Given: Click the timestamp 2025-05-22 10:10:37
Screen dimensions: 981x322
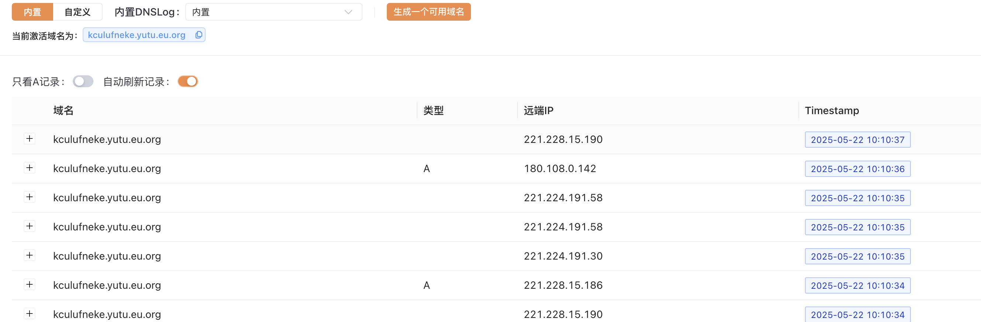Looking at the screenshot, I should [x=858, y=140].
